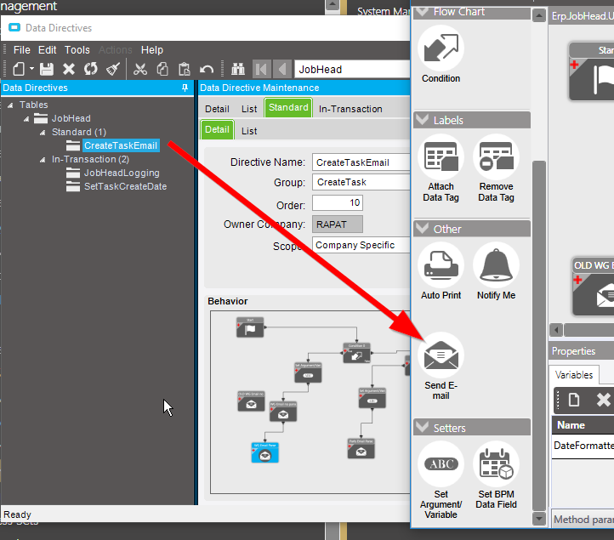Select the List sub-tab under Standard

[x=249, y=131]
